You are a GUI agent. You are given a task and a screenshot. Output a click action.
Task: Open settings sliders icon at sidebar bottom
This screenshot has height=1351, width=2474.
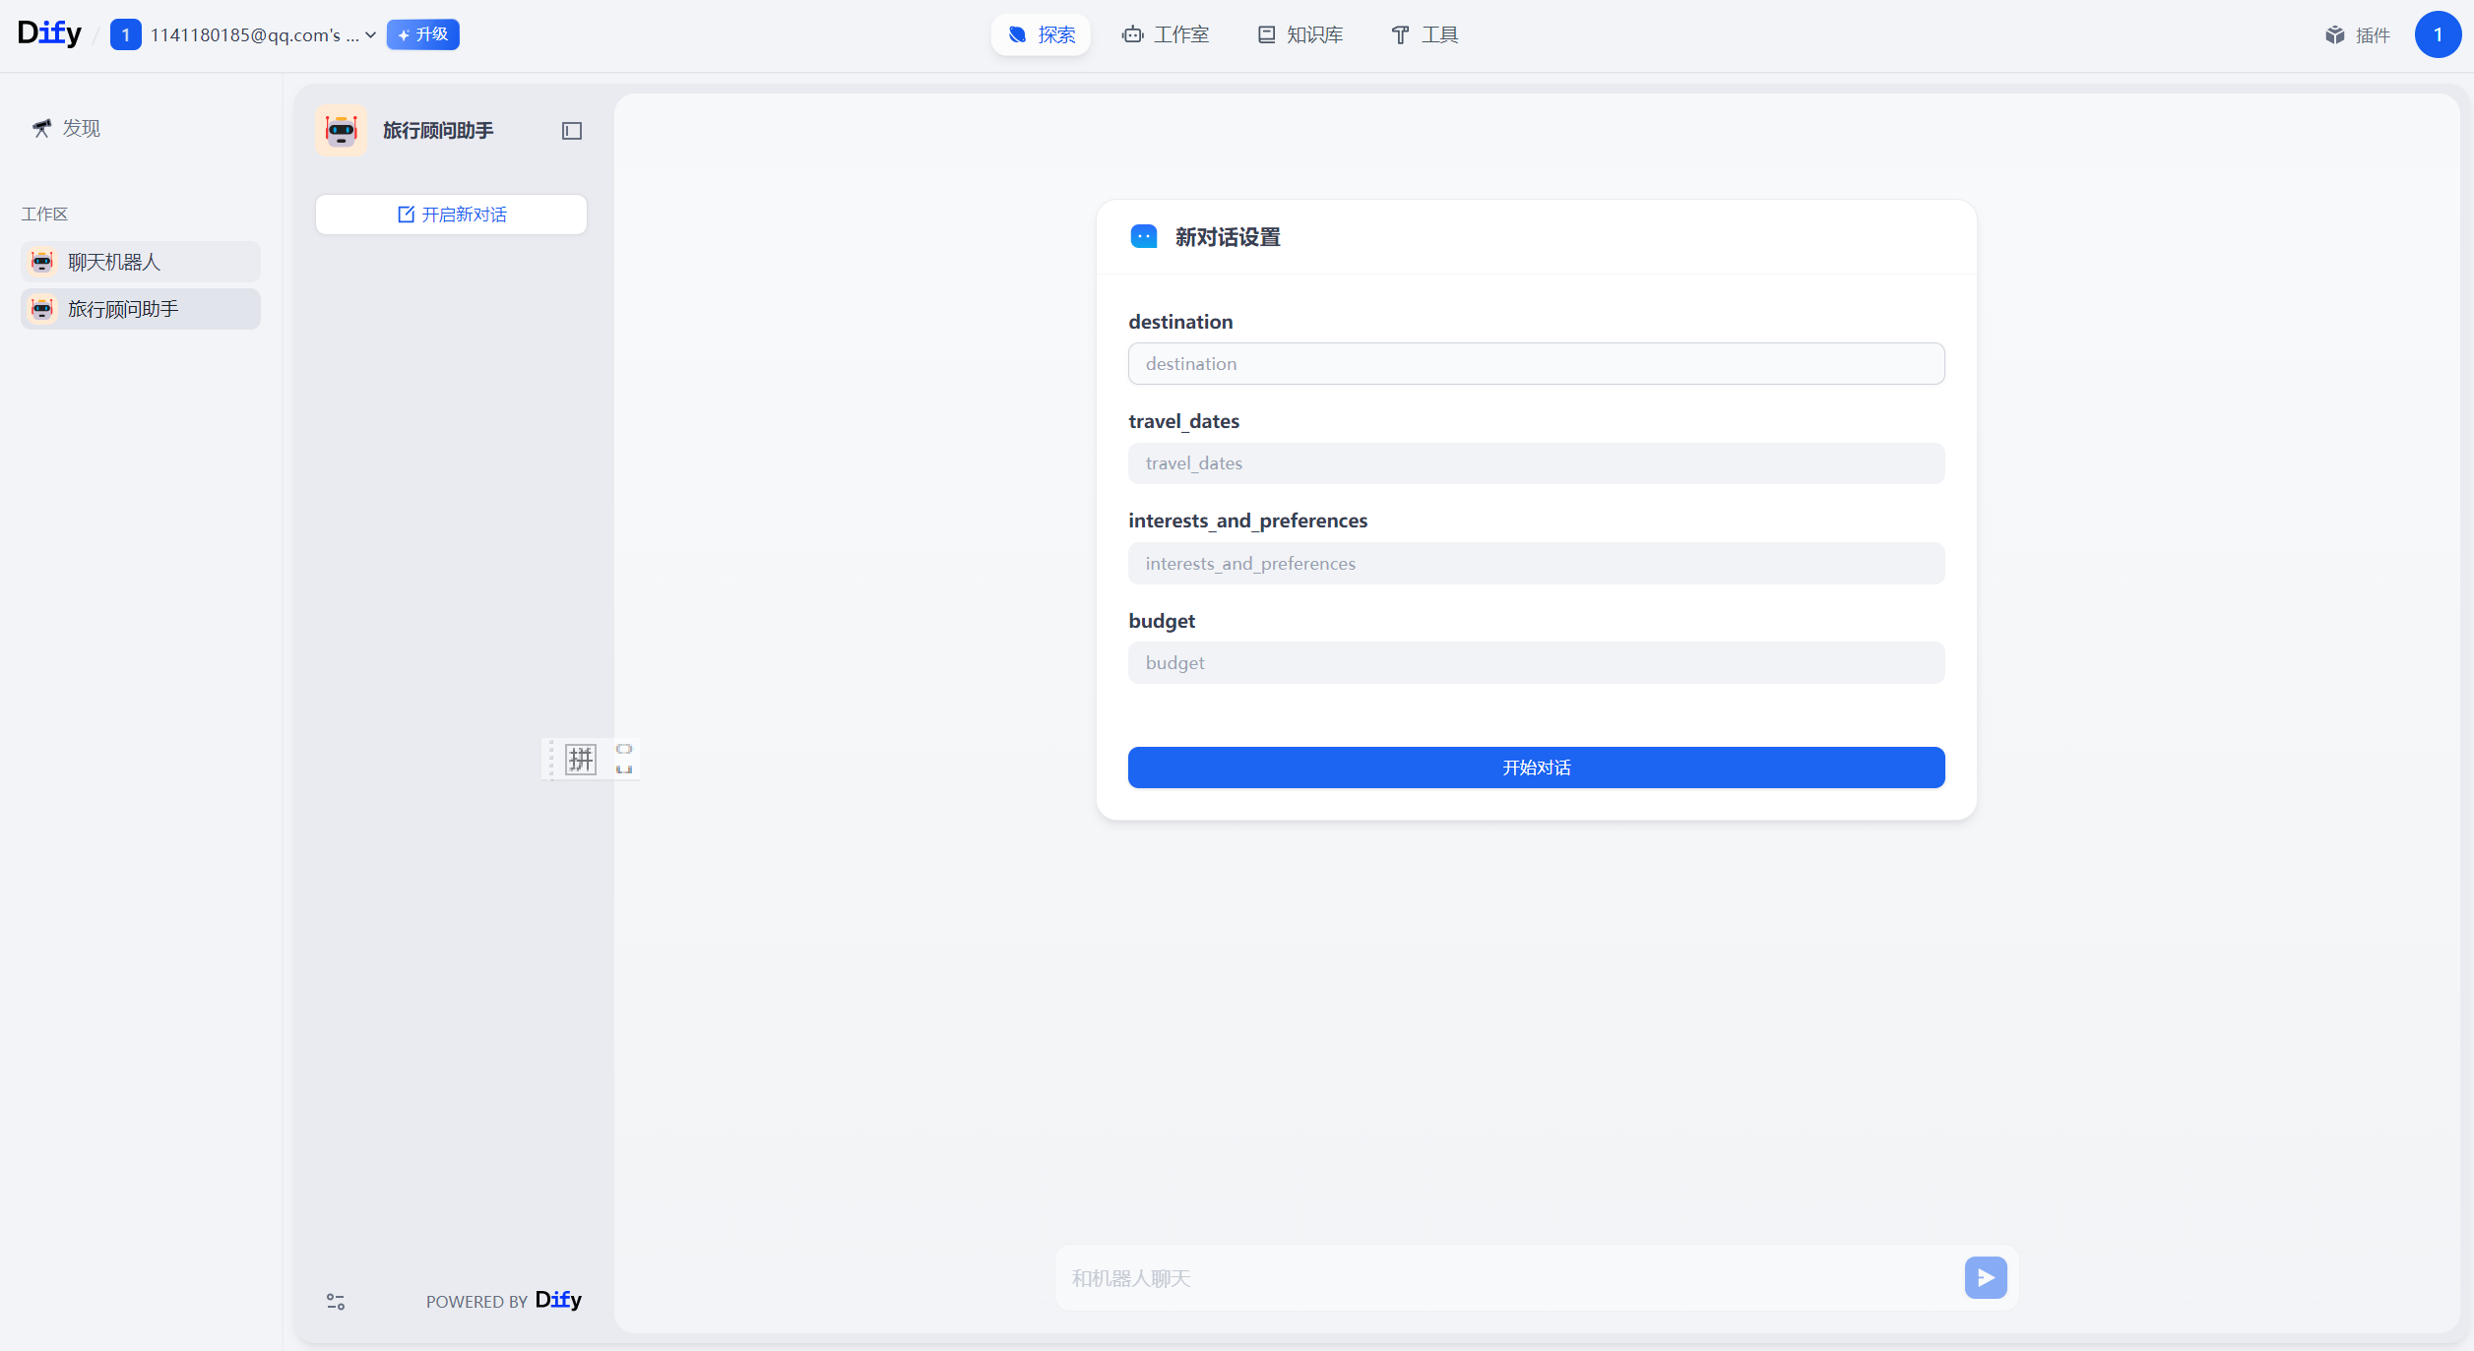point(336,1302)
